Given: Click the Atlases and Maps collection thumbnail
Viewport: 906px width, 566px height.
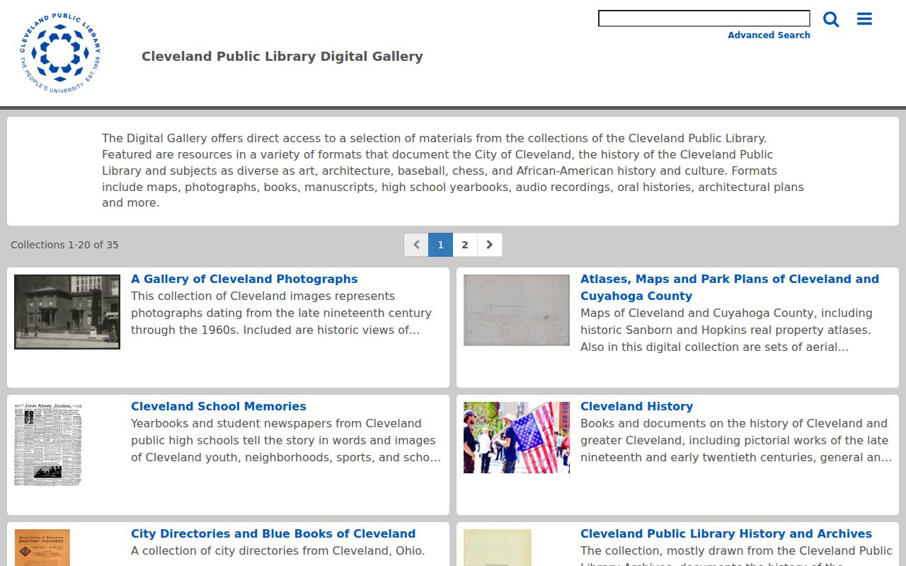Looking at the screenshot, I should tap(517, 310).
